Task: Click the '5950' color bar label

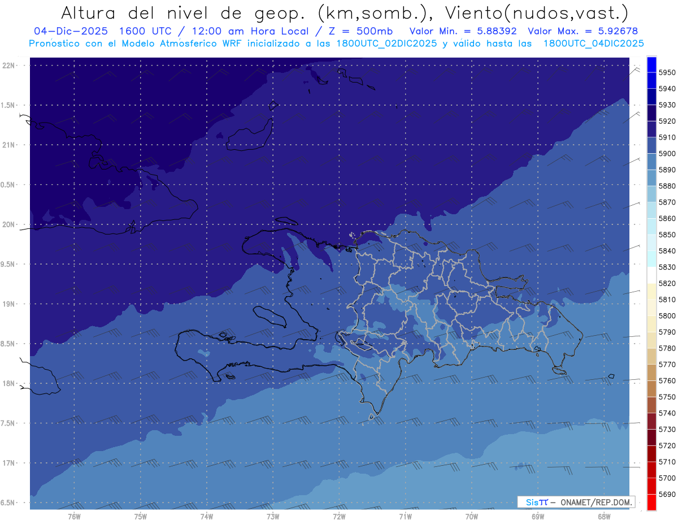Action: click(667, 72)
